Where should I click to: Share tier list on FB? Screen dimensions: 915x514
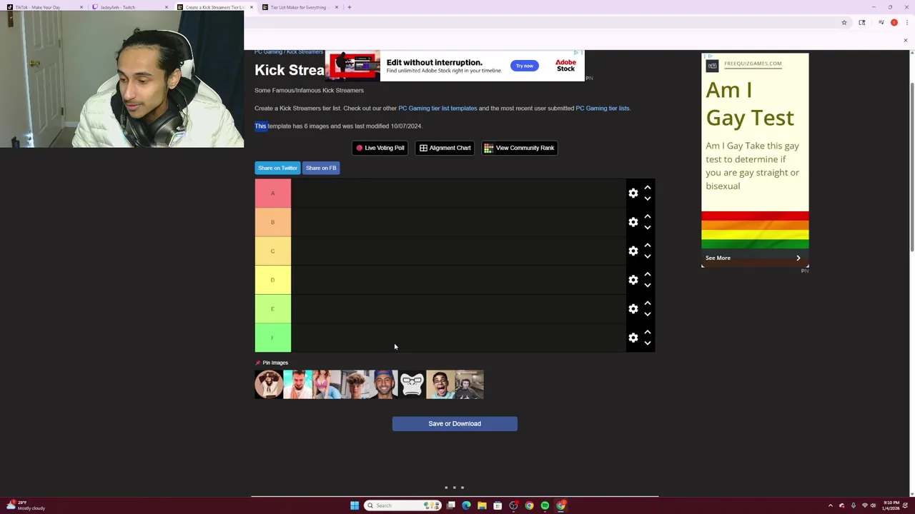(x=321, y=168)
